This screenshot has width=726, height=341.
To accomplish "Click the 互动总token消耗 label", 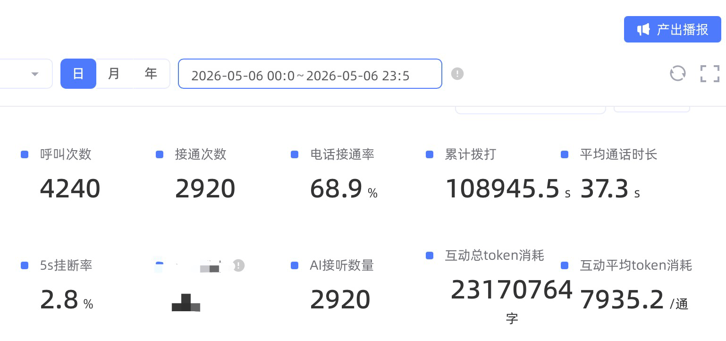I will coord(495,256).
